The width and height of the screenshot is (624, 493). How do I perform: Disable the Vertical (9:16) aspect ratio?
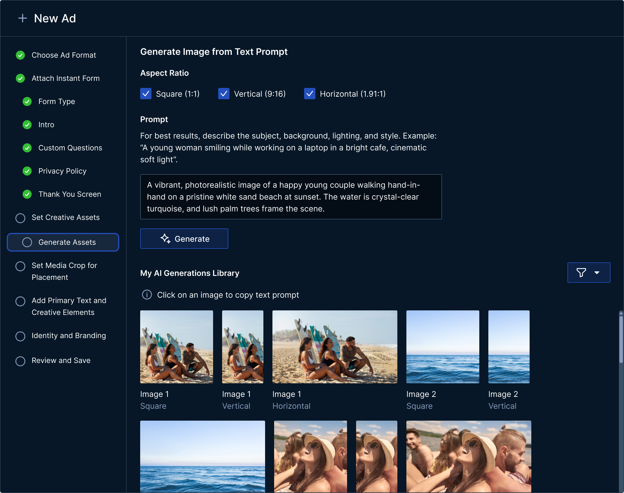[x=224, y=94]
